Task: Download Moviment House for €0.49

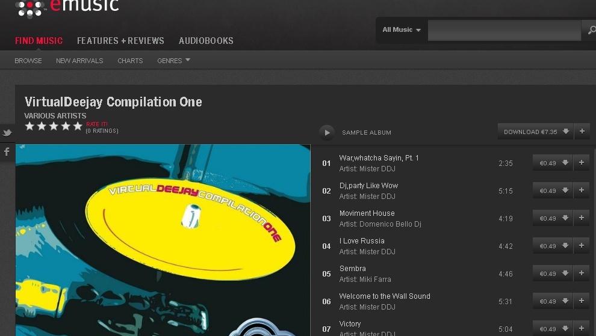Action: [553, 218]
